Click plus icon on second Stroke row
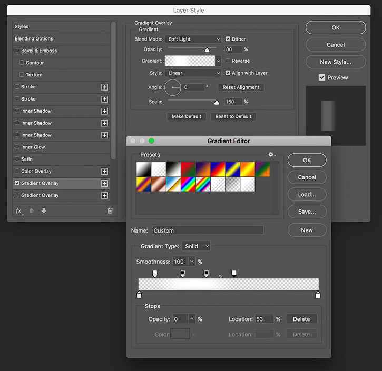This screenshot has height=371, width=382. point(104,99)
